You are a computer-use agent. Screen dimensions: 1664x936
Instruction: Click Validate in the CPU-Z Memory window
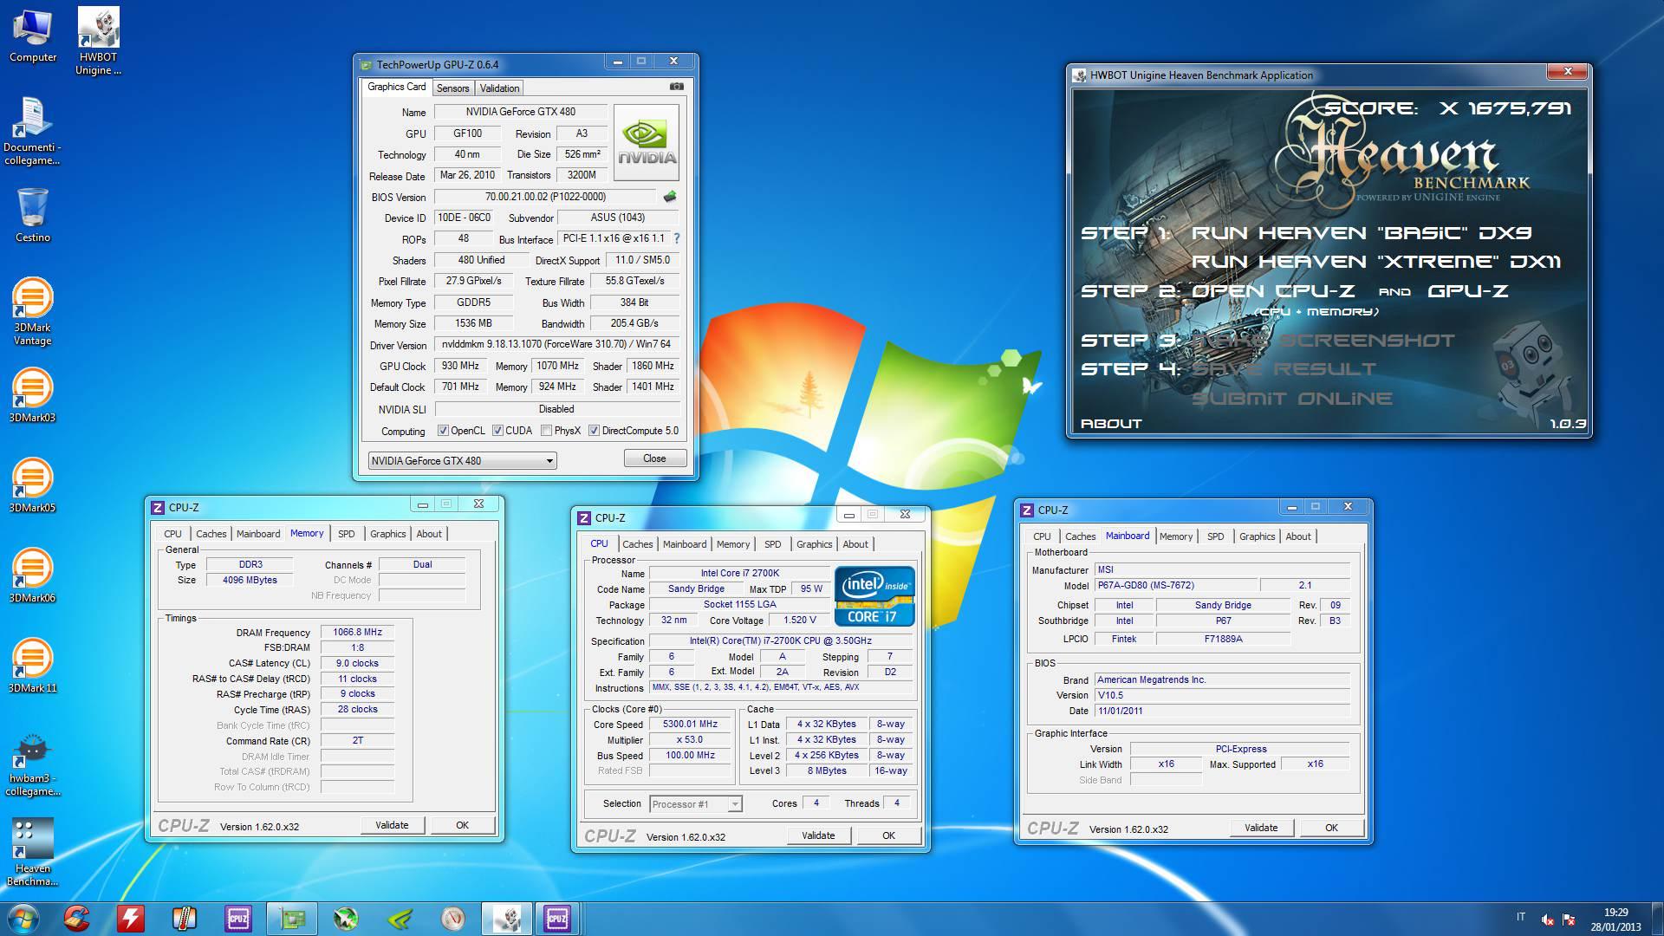pos(392,825)
